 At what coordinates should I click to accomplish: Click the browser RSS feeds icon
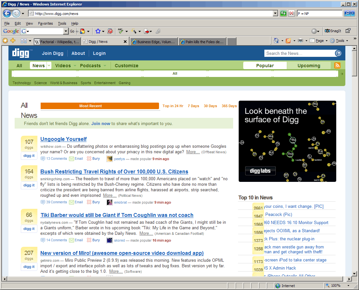pos(288,41)
